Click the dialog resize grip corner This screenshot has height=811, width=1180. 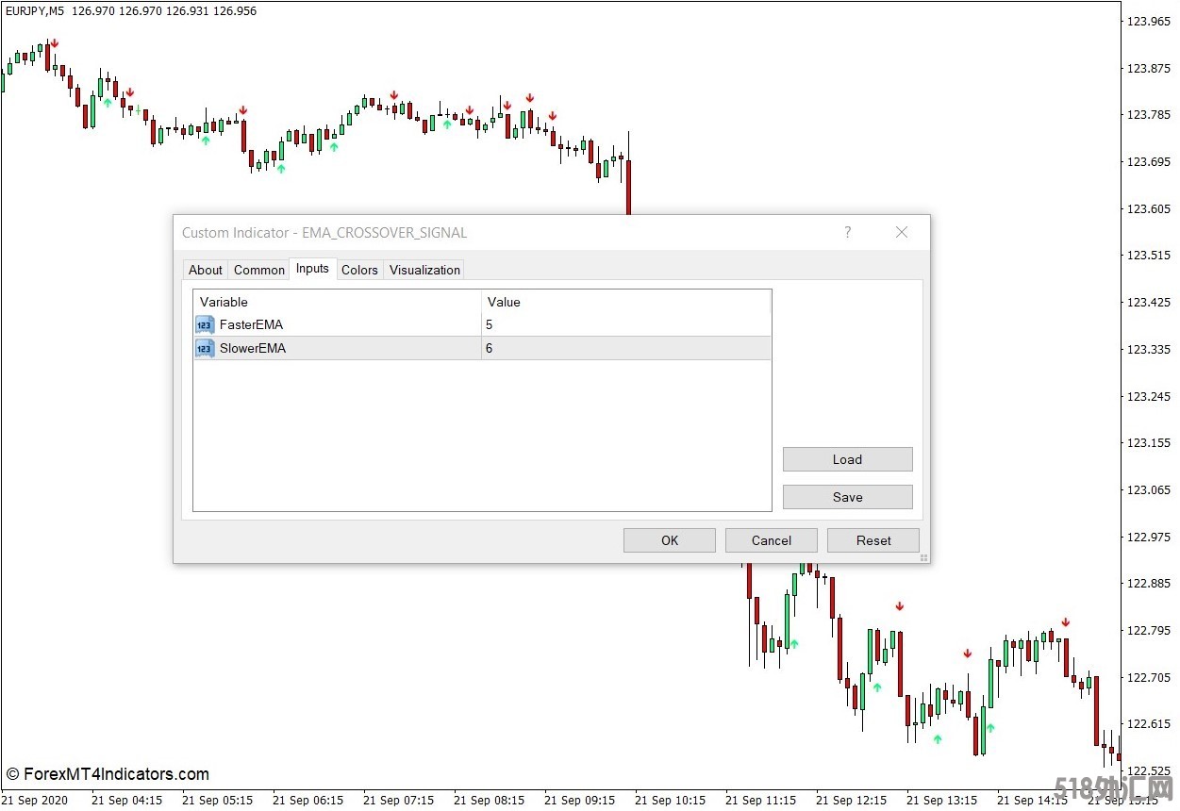click(x=923, y=557)
